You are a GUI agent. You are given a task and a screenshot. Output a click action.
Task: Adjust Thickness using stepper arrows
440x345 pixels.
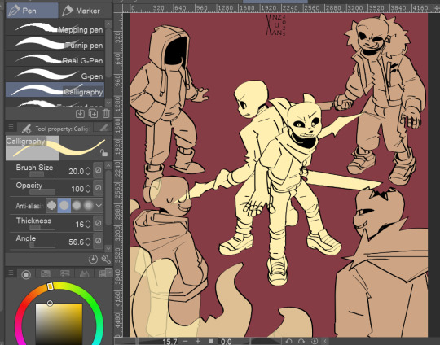click(x=88, y=225)
